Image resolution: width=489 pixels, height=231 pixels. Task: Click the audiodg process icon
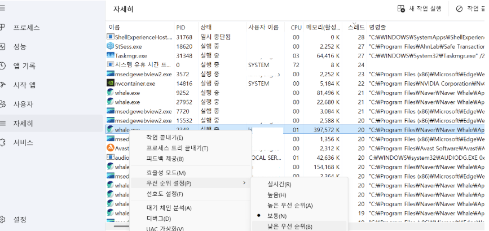click(x=111, y=158)
